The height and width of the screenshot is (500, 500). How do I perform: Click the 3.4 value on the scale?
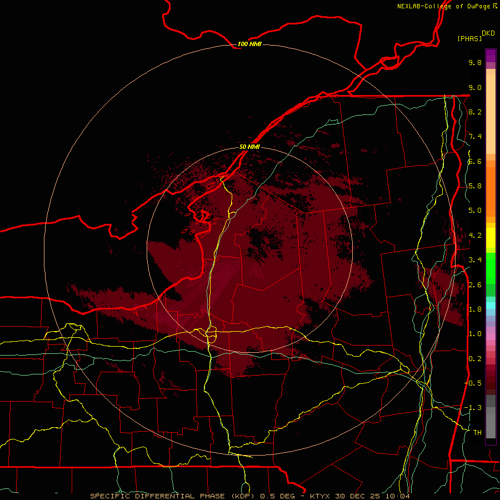pos(475,260)
